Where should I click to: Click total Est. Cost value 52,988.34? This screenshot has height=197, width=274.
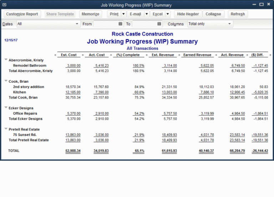(x=73, y=151)
